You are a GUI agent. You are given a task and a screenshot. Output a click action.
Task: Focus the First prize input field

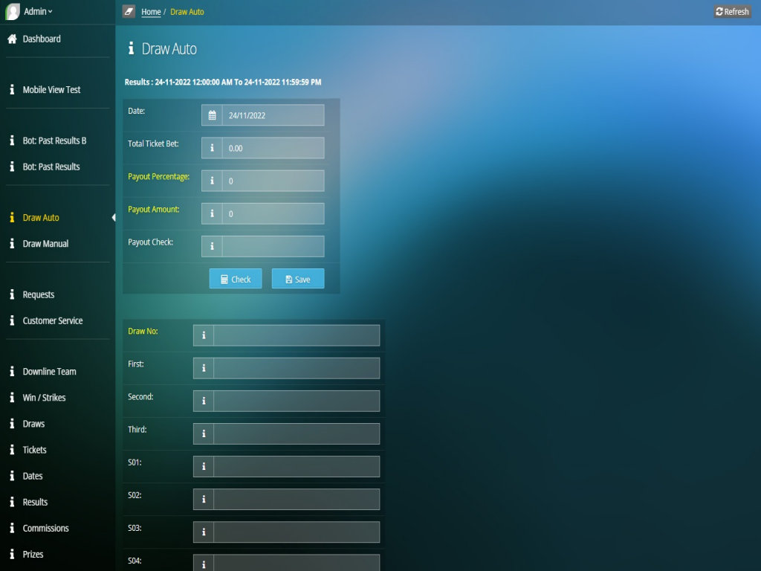pos(296,368)
